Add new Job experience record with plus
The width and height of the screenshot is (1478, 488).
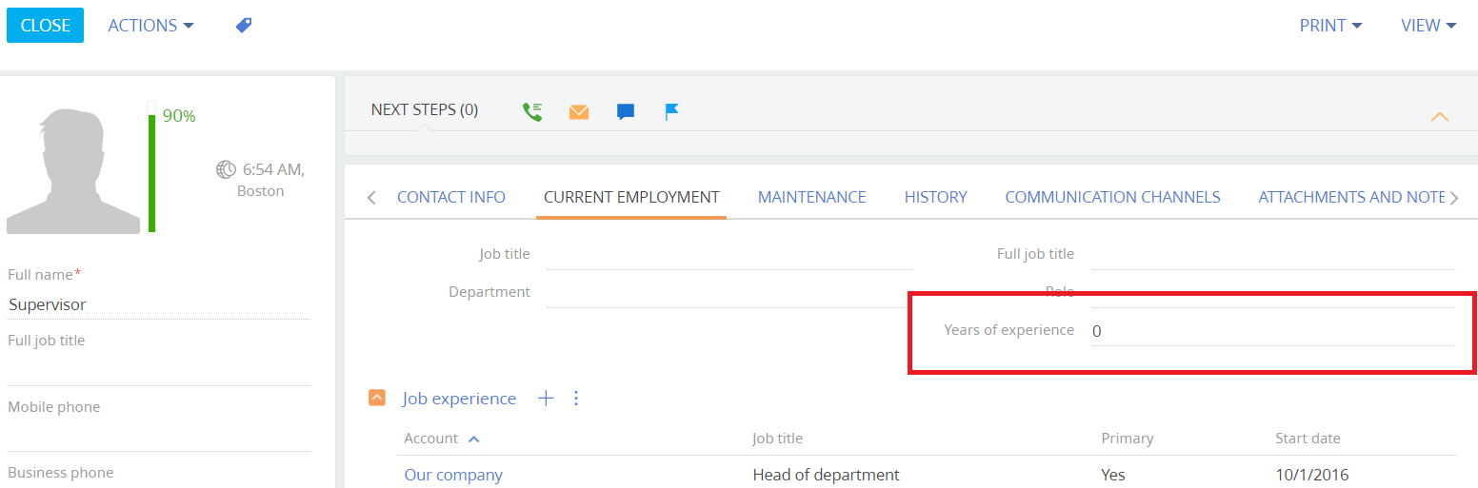click(x=546, y=399)
